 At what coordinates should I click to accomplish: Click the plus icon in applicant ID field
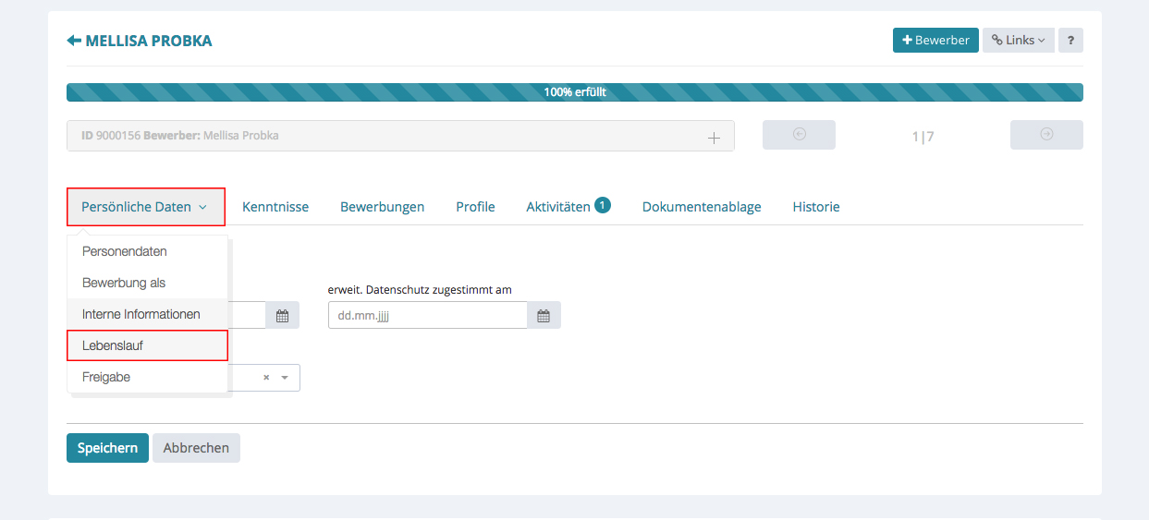tap(714, 137)
